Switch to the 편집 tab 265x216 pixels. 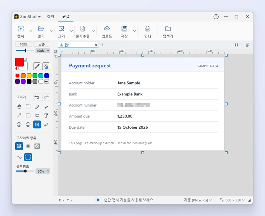click(66, 16)
